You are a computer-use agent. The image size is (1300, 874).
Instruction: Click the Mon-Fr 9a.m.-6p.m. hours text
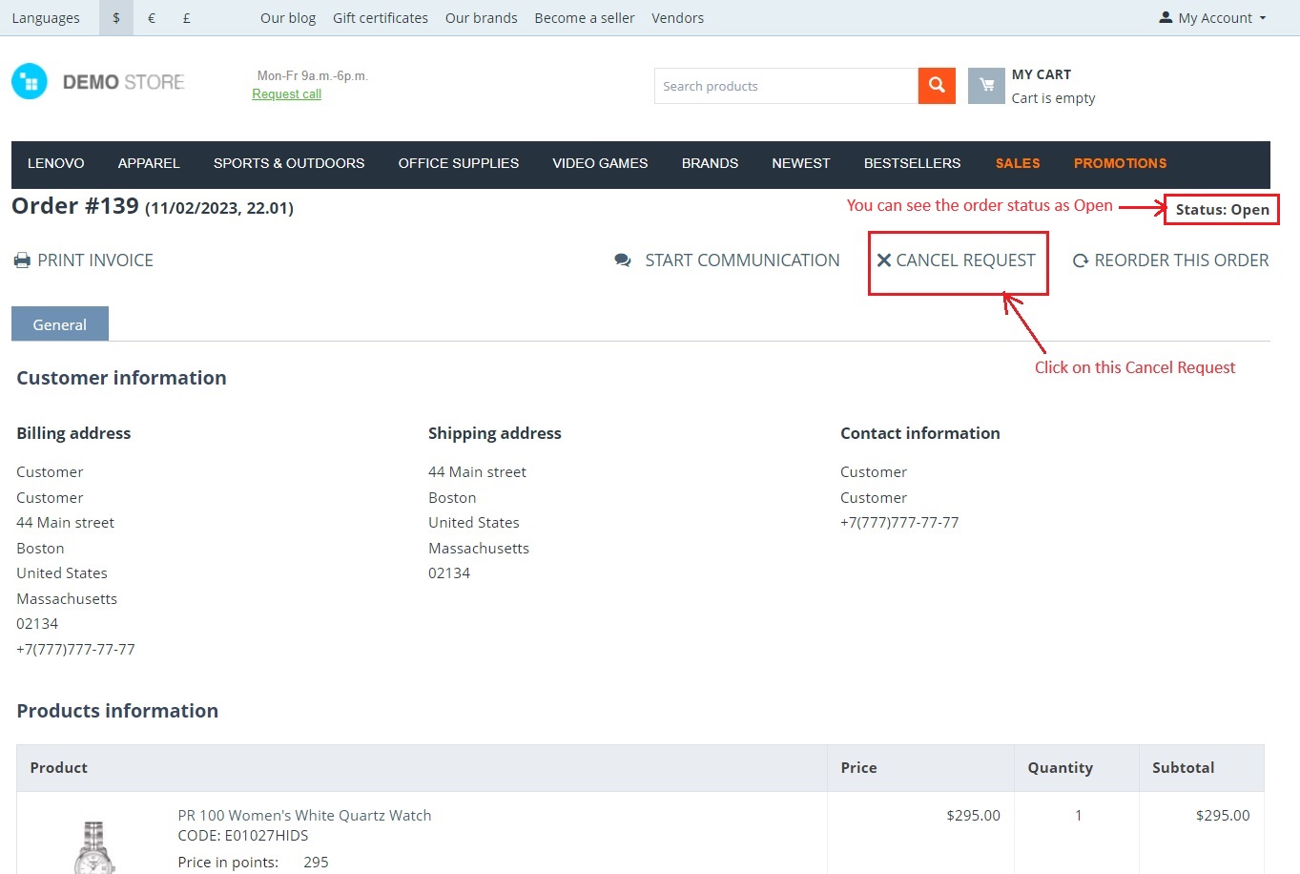(313, 75)
